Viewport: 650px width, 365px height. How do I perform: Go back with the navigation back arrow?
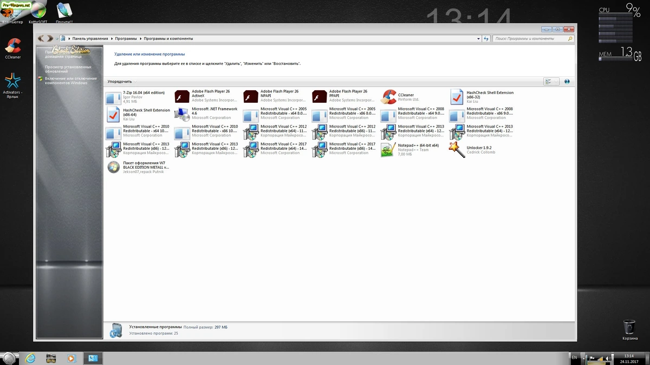pyautogui.click(x=42, y=38)
